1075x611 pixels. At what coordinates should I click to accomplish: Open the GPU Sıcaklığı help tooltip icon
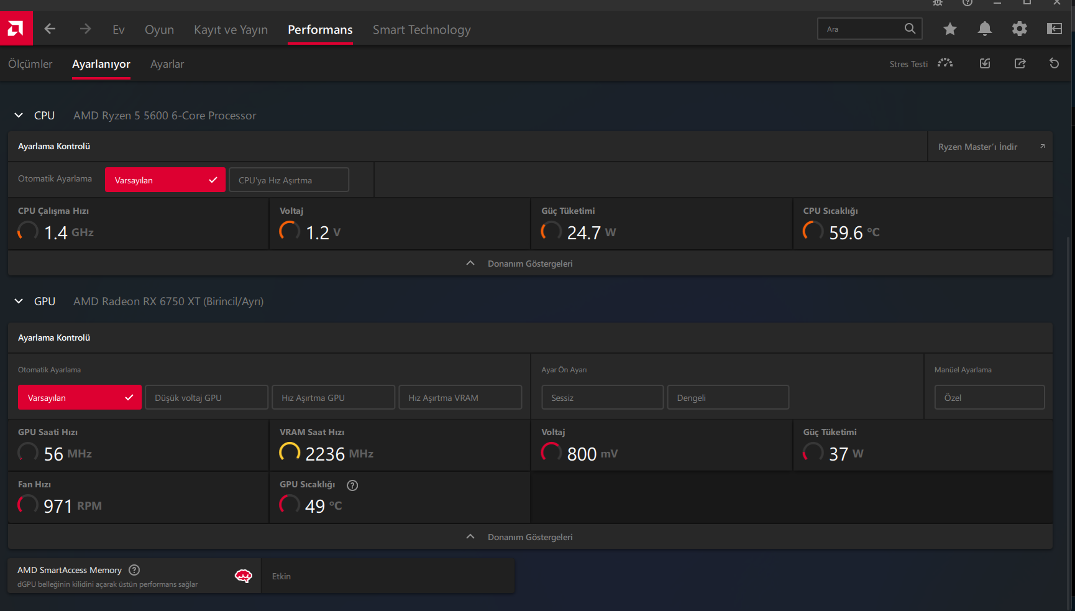click(352, 485)
